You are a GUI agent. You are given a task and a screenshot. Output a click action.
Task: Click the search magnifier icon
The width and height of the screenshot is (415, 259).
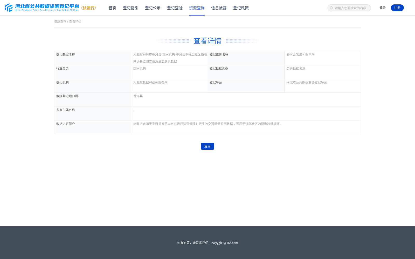pos(331,8)
